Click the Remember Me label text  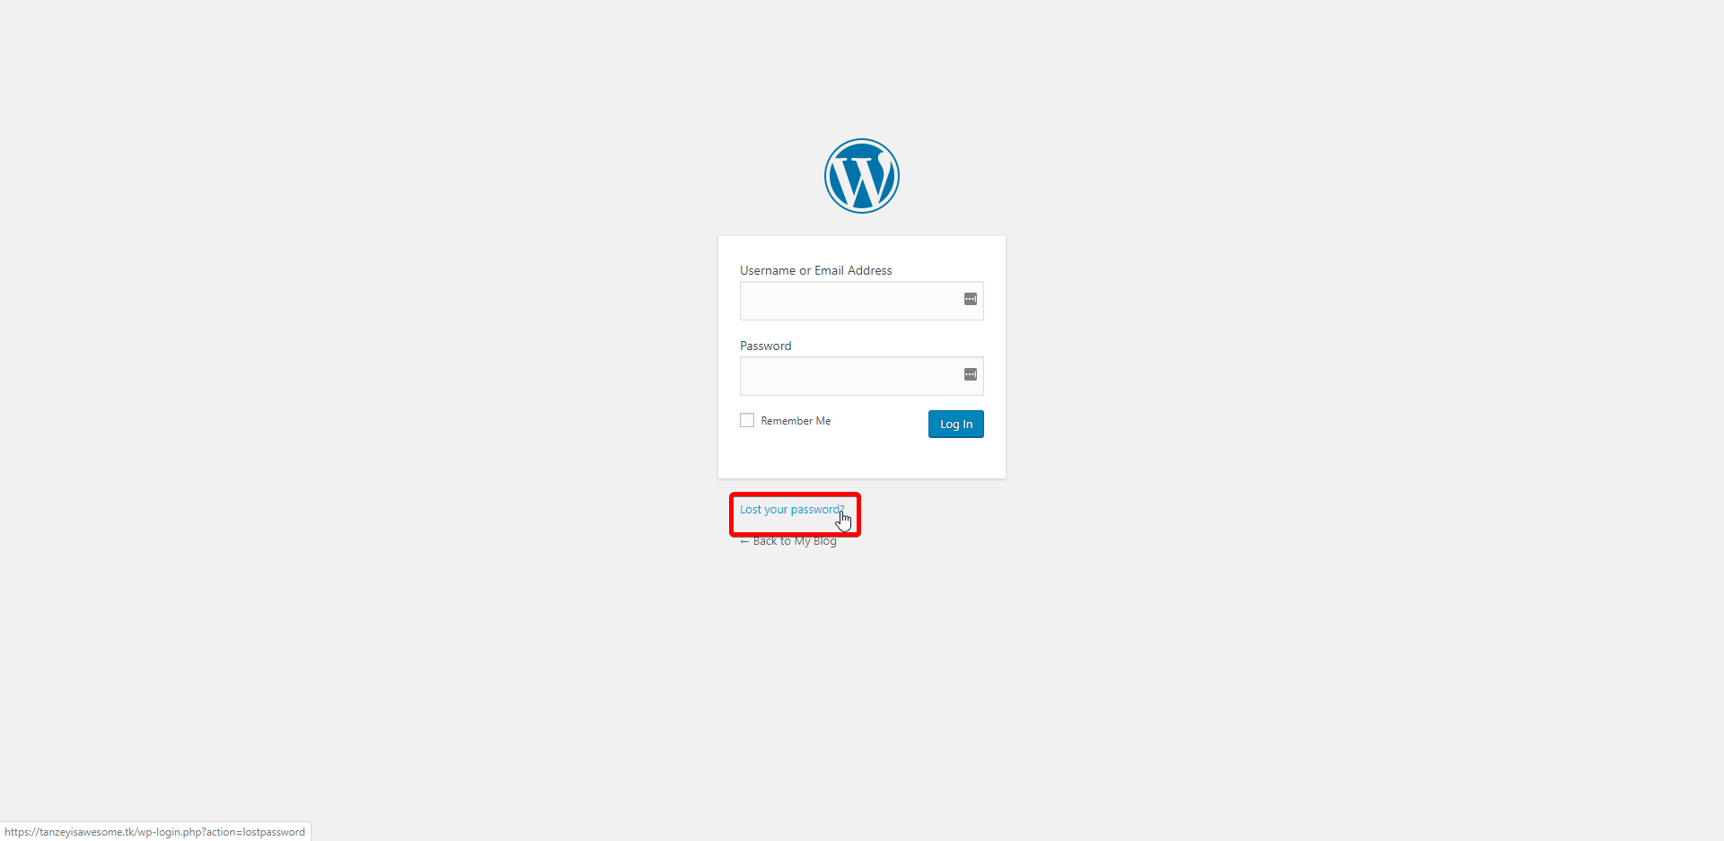(x=796, y=421)
